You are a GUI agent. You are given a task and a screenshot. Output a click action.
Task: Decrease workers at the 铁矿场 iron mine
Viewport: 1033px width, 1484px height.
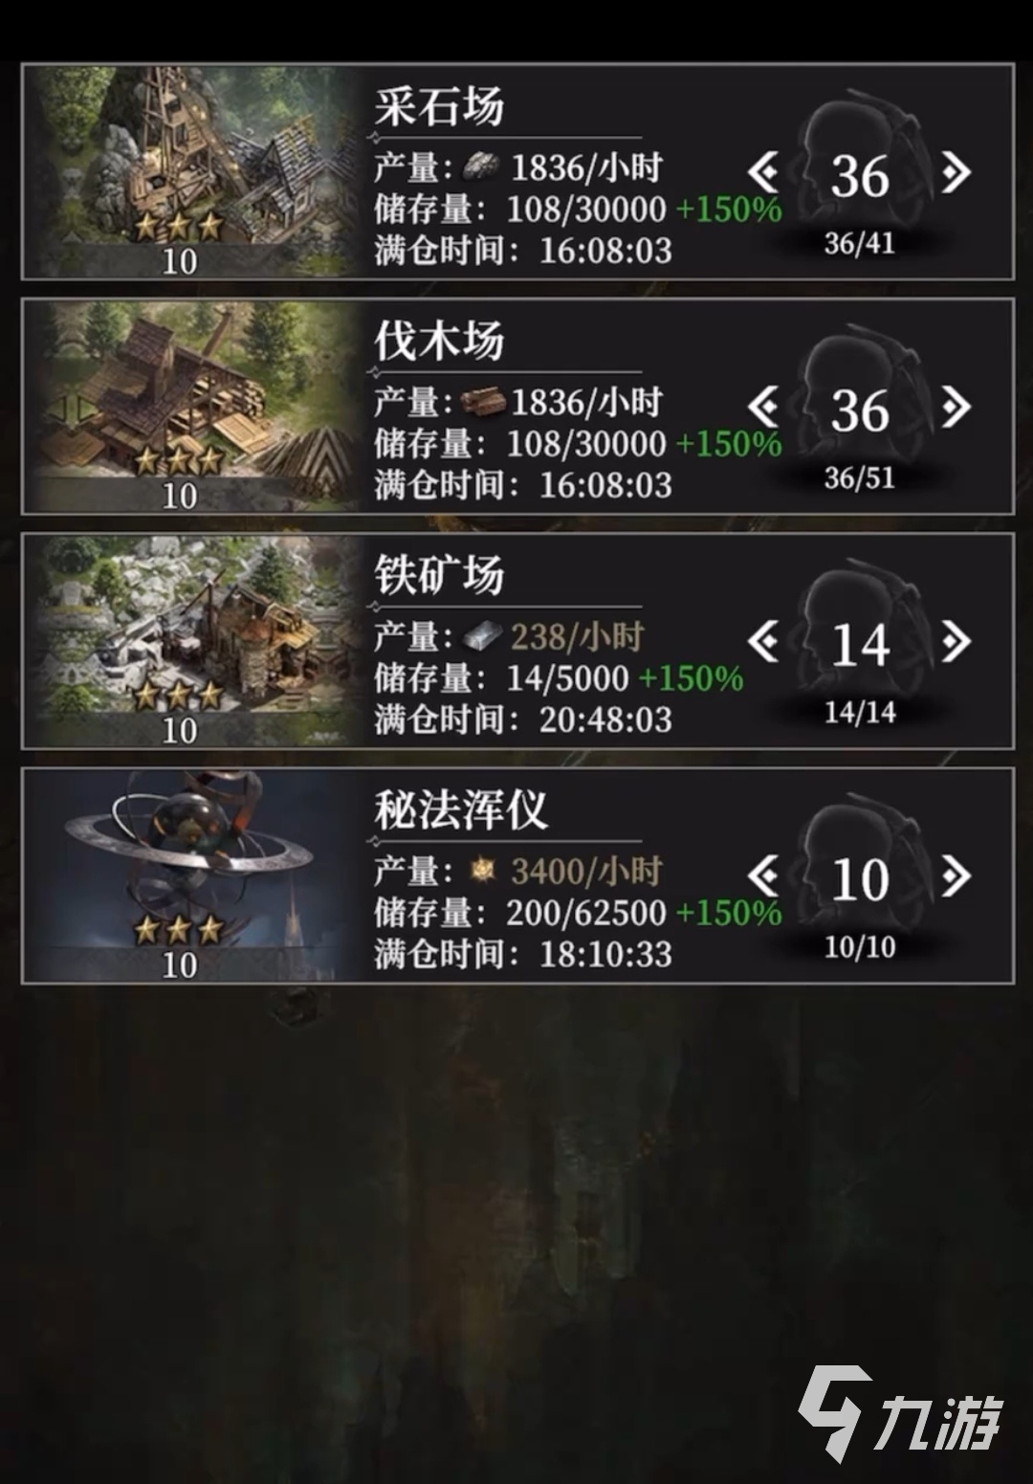click(x=763, y=642)
